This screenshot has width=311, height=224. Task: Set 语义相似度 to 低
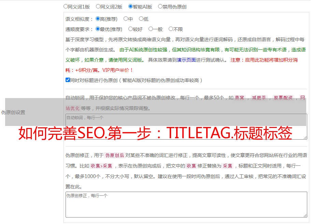tap(141, 19)
